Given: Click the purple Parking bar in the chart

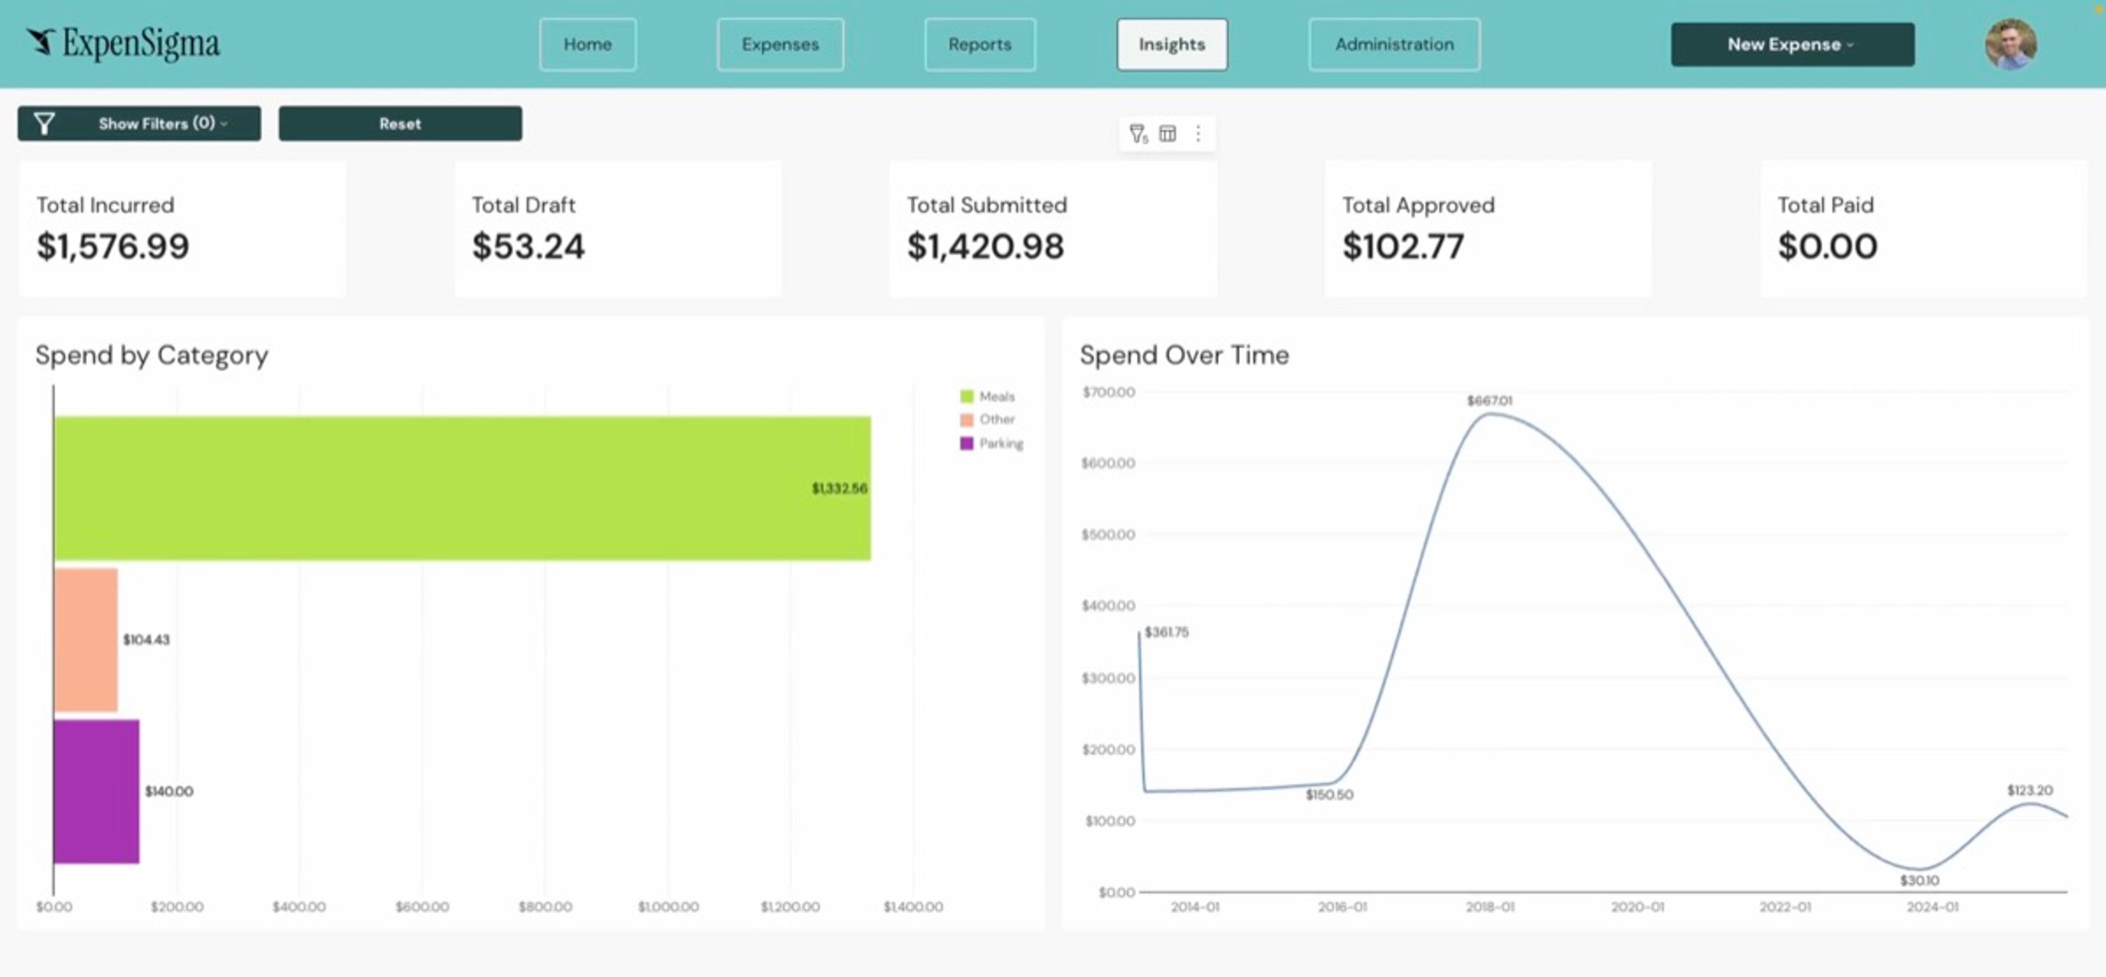Looking at the screenshot, I should click(97, 791).
